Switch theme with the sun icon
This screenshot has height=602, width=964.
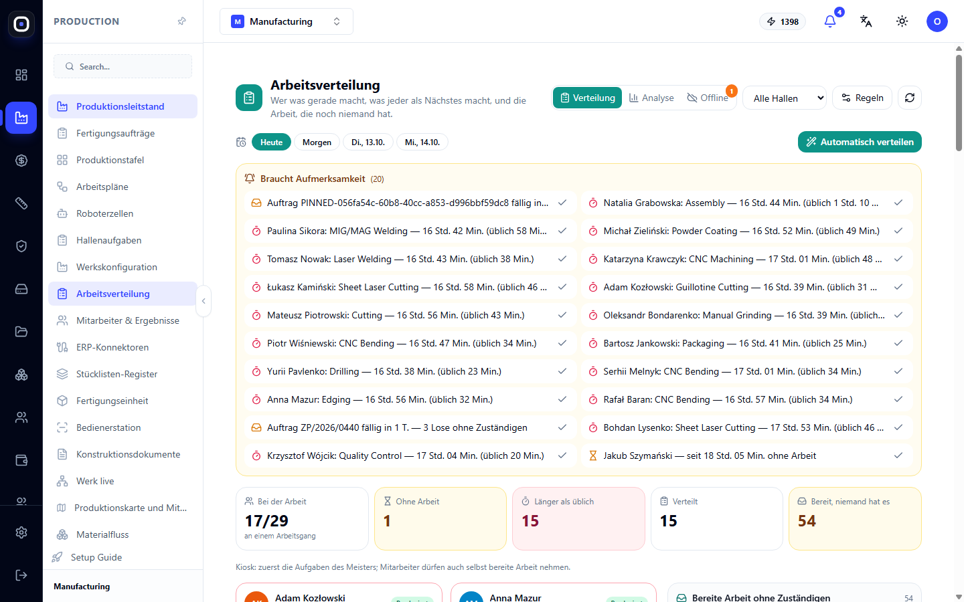click(x=902, y=21)
